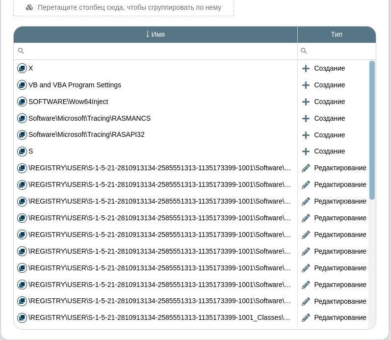Sort by the Тип column header
Viewport: 391px width, 340px height.
click(x=337, y=34)
